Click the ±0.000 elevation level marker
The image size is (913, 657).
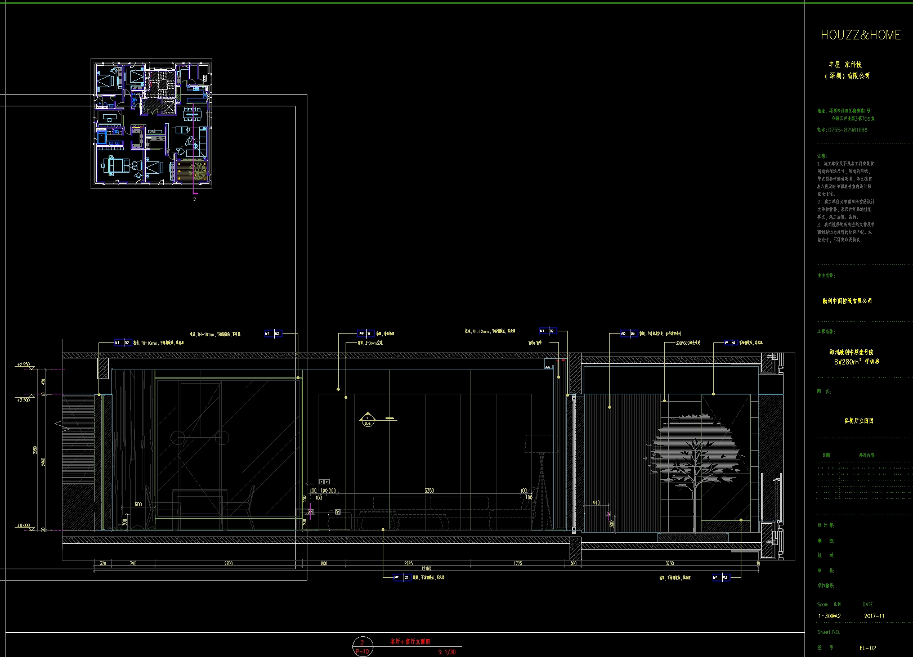(x=24, y=526)
